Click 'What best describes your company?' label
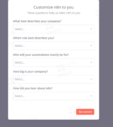Viewport: 113px width, 127px height. click(37, 21)
